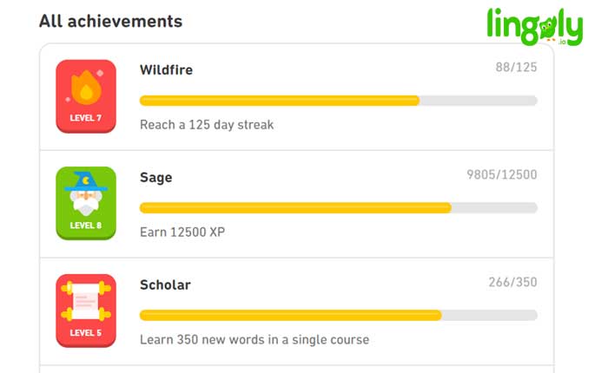Click the 'Learn 350 new words' description
608x373 pixels.
click(x=254, y=340)
